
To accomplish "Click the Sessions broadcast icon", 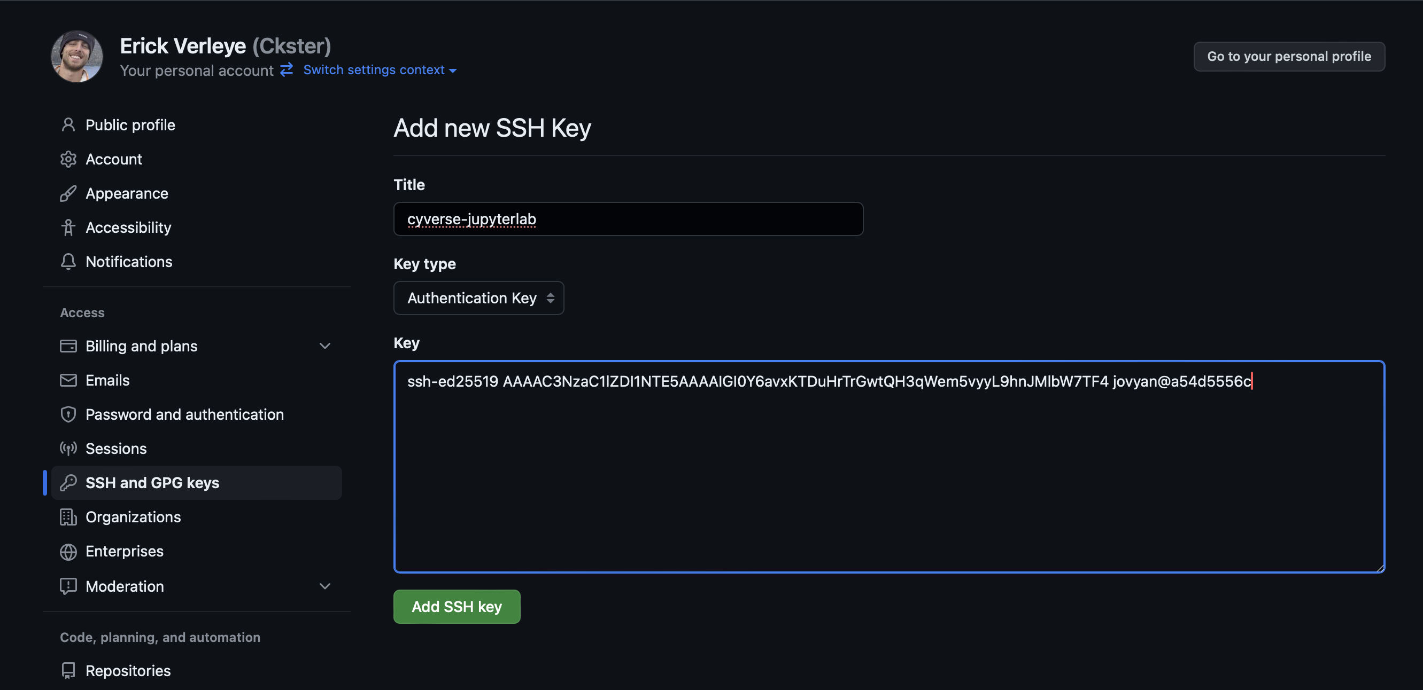I will click(x=68, y=448).
